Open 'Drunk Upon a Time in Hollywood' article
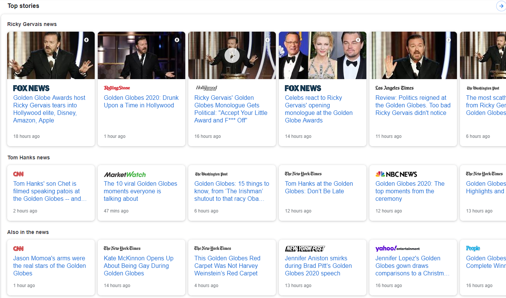 (x=141, y=102)
